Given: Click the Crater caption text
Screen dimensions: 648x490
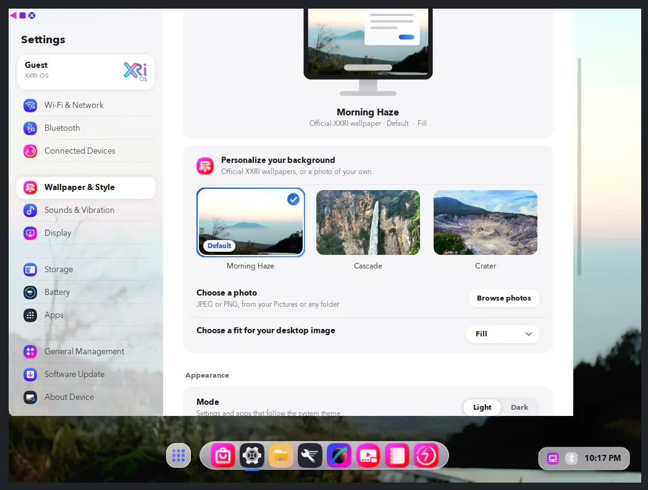Looking at the screenshot, I should [x=486, y=266].
